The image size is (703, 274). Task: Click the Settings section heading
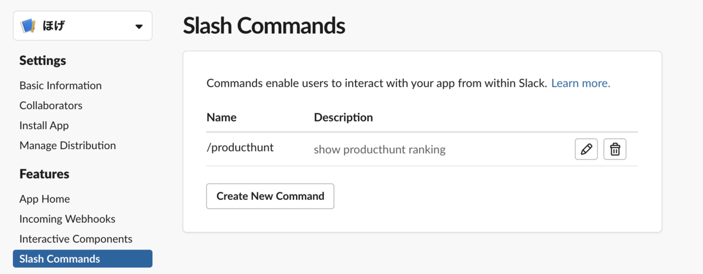tap(43, 61)
